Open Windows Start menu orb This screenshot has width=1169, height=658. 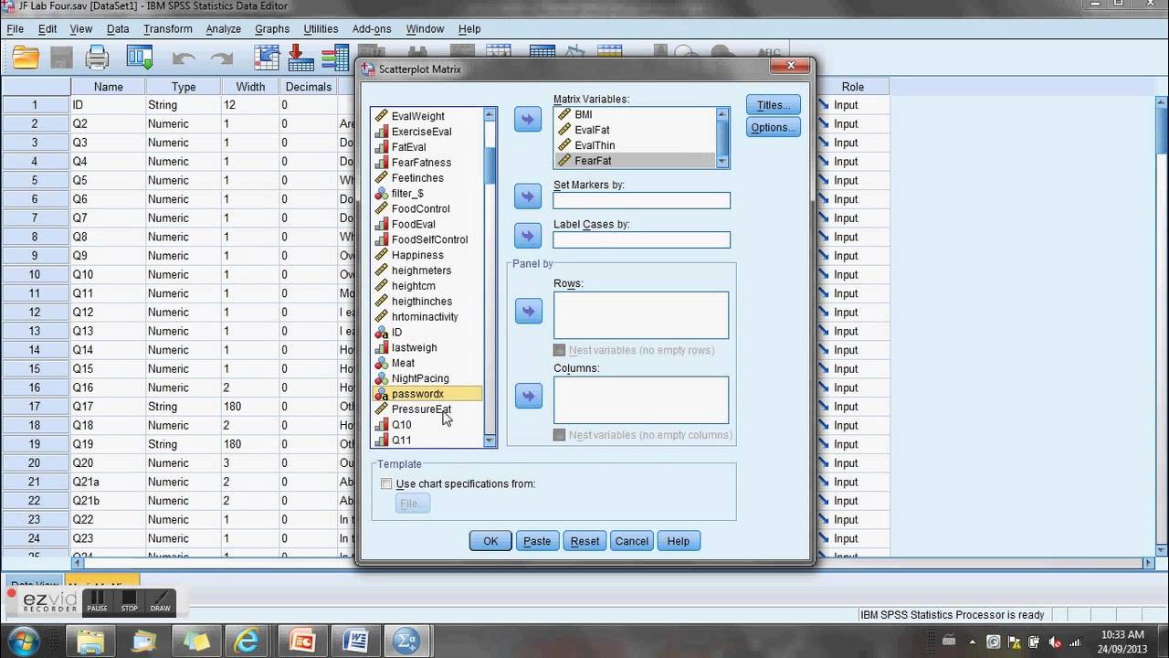(25, 640)
